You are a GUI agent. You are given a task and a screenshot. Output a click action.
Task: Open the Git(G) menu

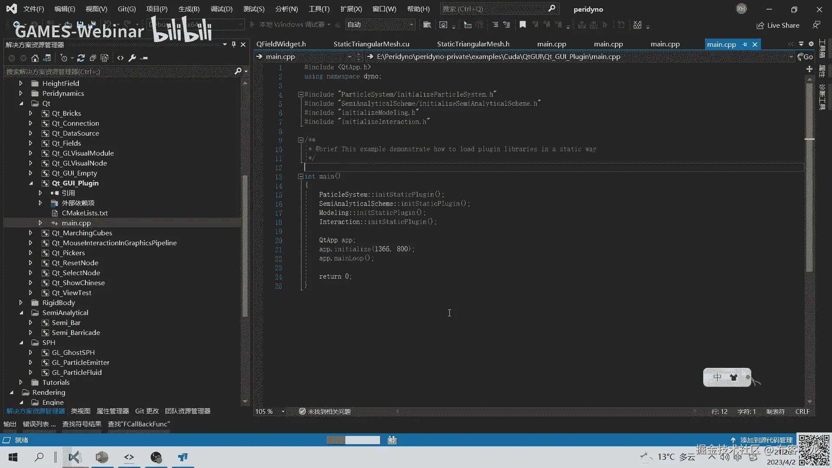tap(127, 9)
